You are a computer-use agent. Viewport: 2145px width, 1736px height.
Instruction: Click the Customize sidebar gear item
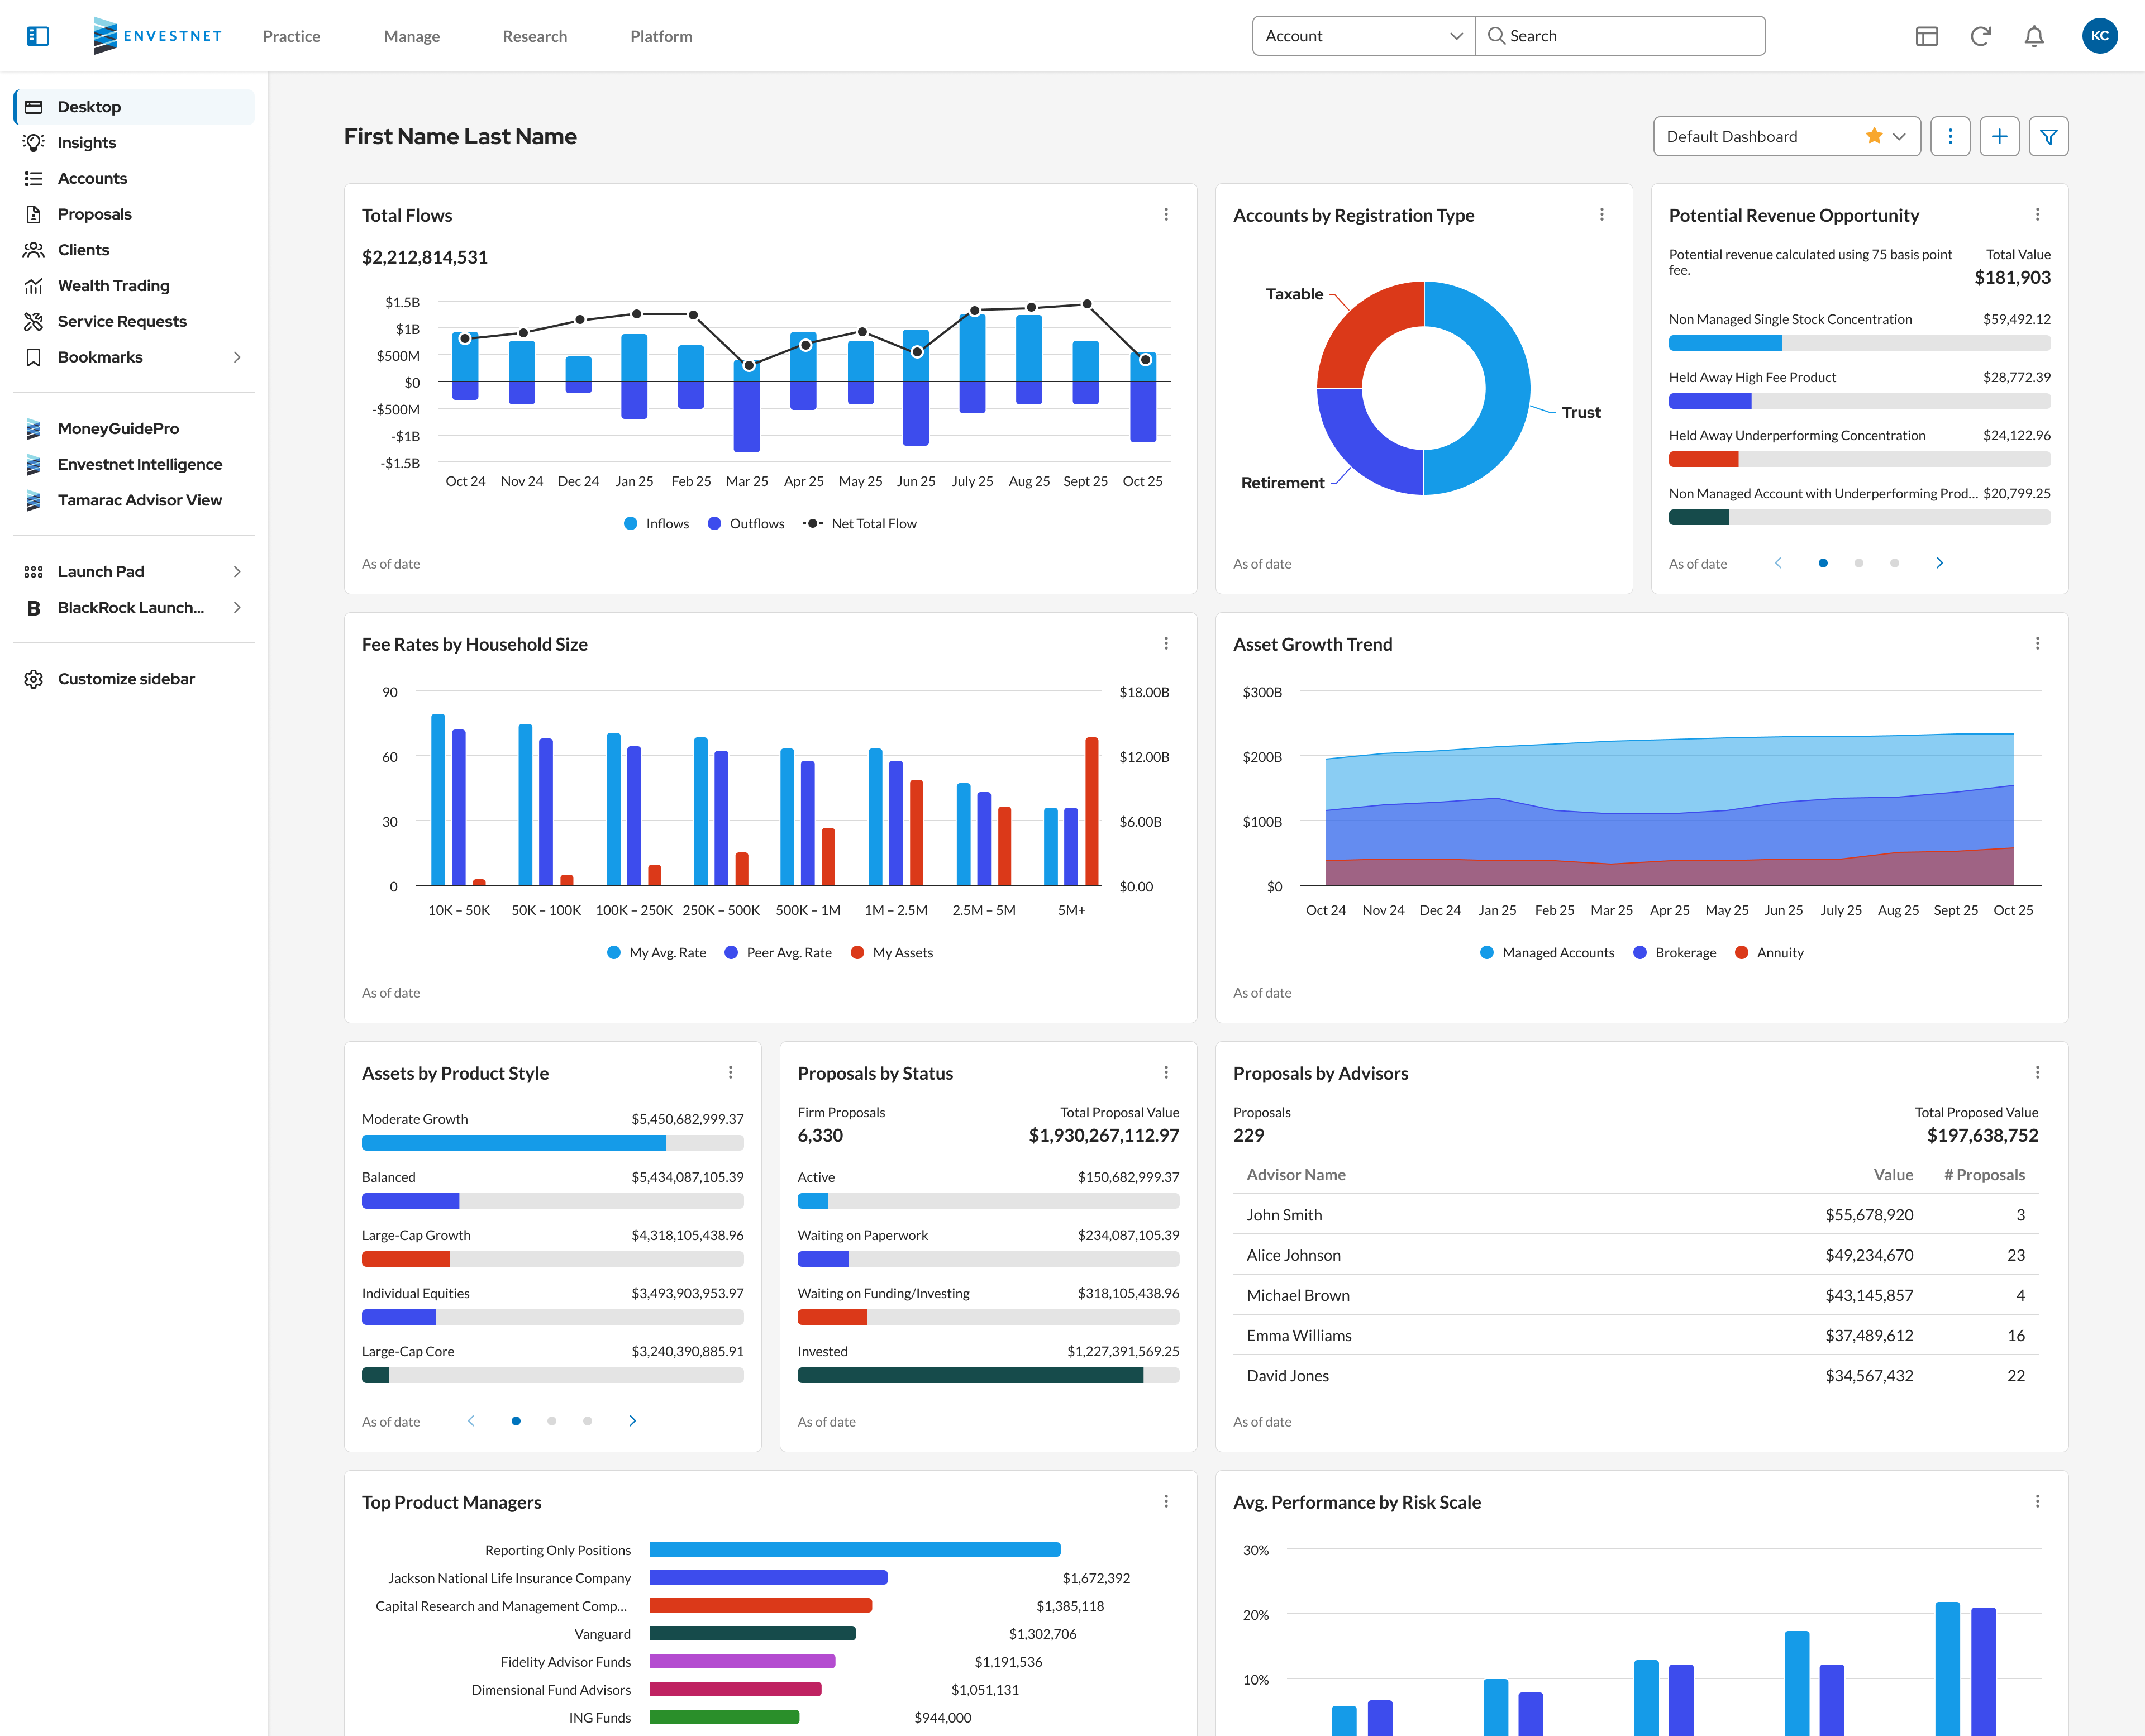point(133,679)
